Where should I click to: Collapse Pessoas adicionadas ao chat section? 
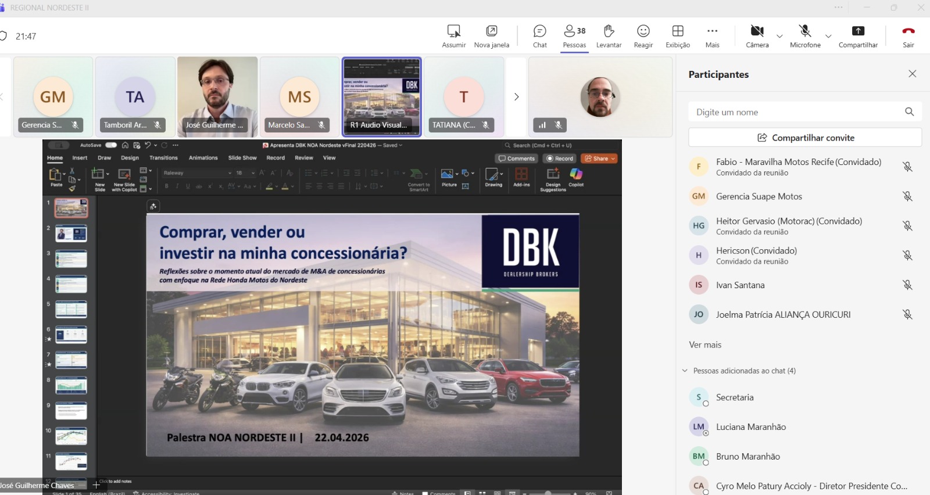(685, 371)
